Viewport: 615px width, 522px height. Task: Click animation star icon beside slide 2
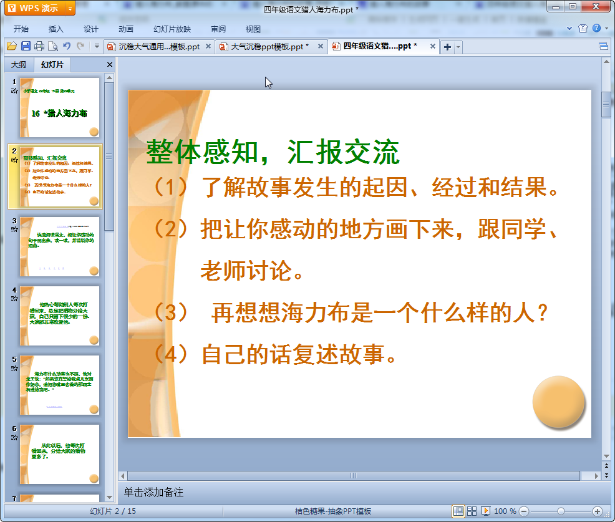[x=14, y=160]
